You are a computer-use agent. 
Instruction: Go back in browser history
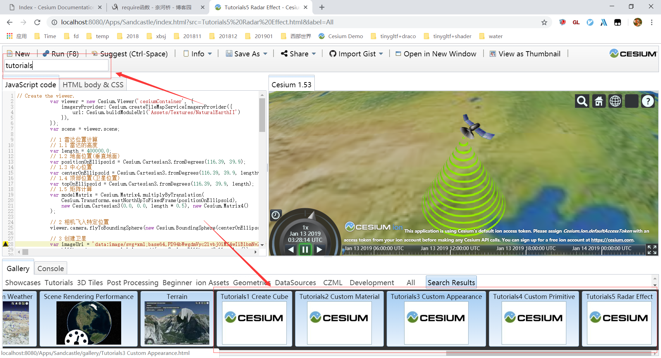pyautogui.click(x=10, y=22)
